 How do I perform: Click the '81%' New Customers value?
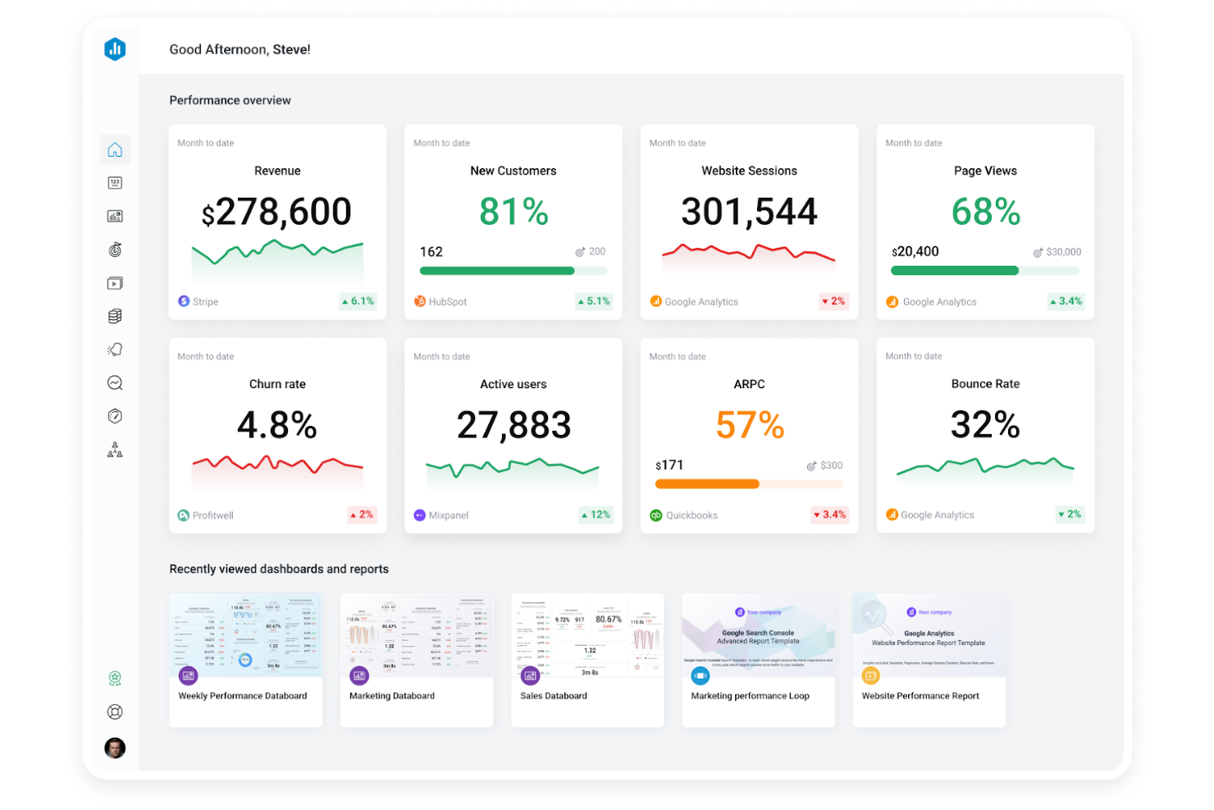click(513, 212)
